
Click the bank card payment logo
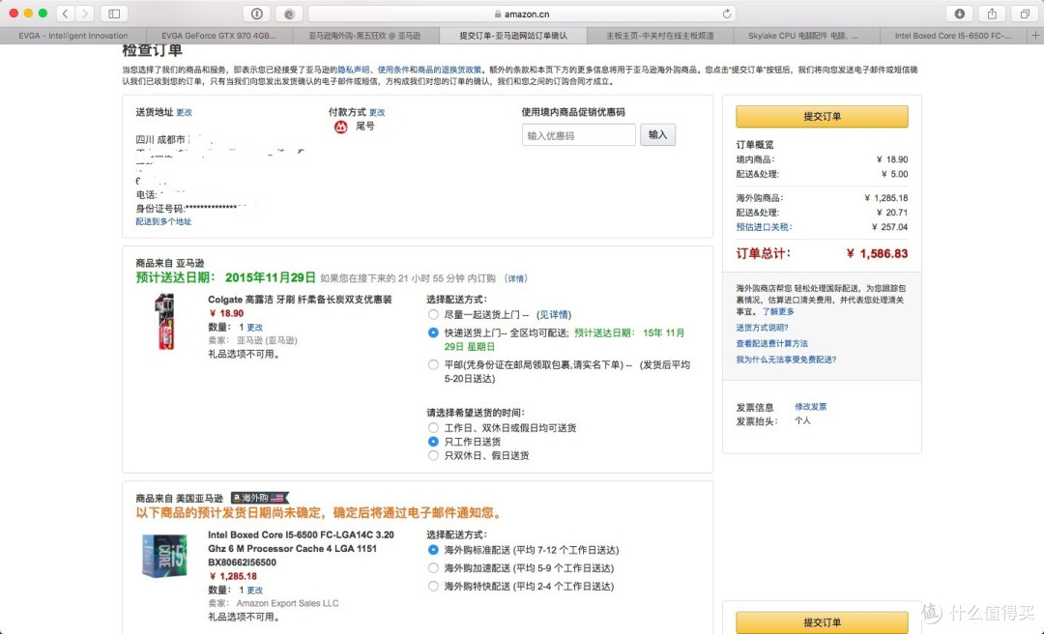coord(340,127)
